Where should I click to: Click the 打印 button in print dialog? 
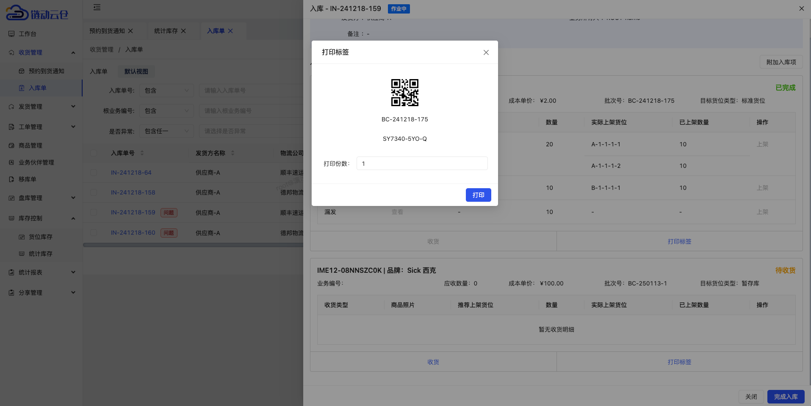pos(478,195)
